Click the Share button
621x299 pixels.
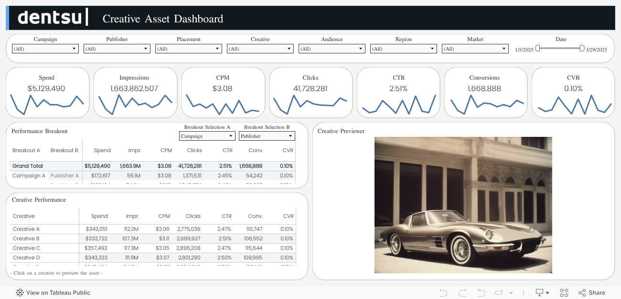pyautogui.click(x=592, y=293)
